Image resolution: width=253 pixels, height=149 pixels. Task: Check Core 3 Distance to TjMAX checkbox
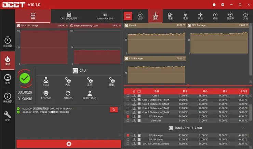pos(128,112)
